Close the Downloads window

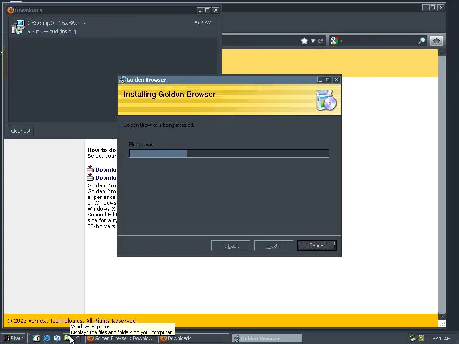pyautogui.click(x=216, y=10)
